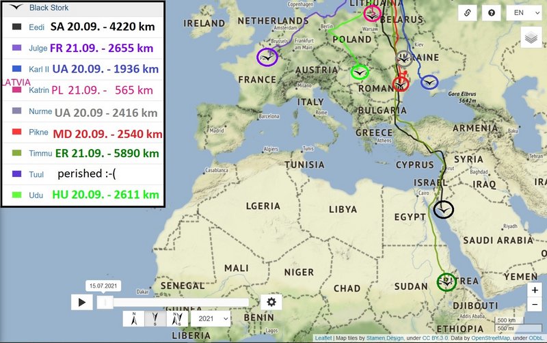Zoom out on the map
The width and height of the screenshot is (547, 343).
click(535, 305)
